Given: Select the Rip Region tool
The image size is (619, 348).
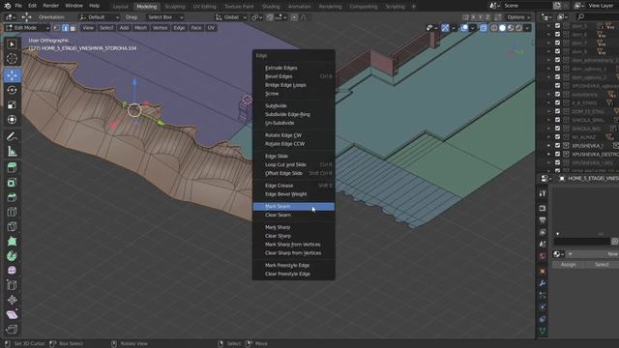Looking at the screenshot, I should (12, 329).
